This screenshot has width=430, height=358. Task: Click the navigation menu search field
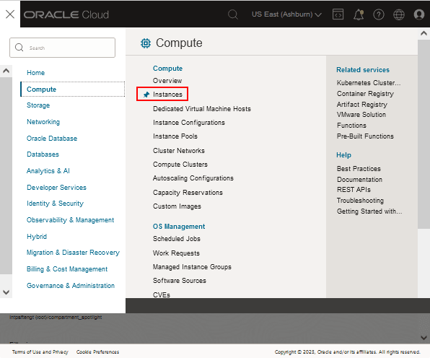pos(62,48)
